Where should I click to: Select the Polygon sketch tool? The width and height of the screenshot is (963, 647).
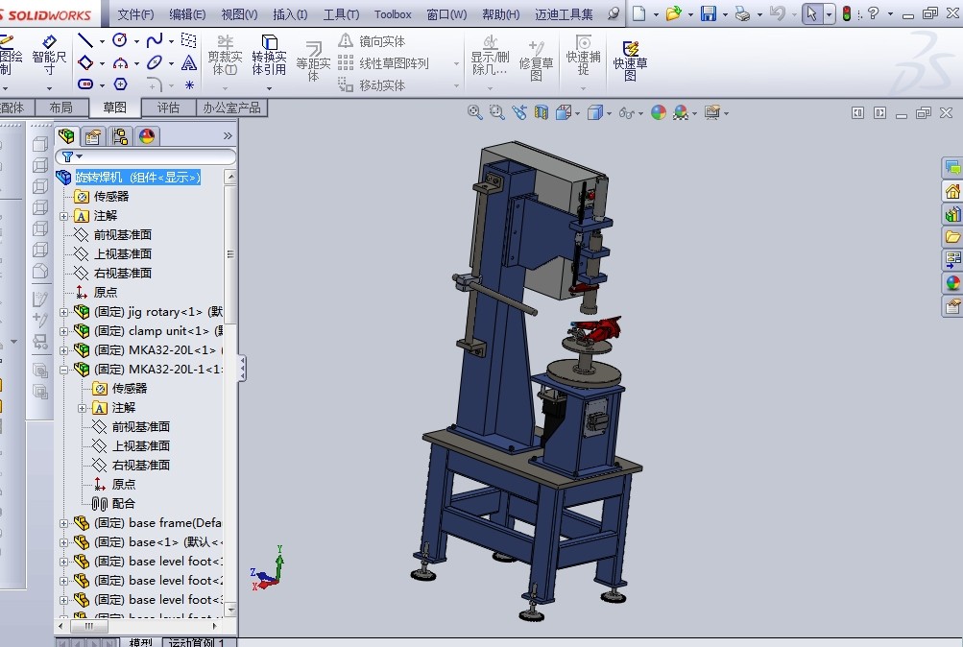click(120, 84)
